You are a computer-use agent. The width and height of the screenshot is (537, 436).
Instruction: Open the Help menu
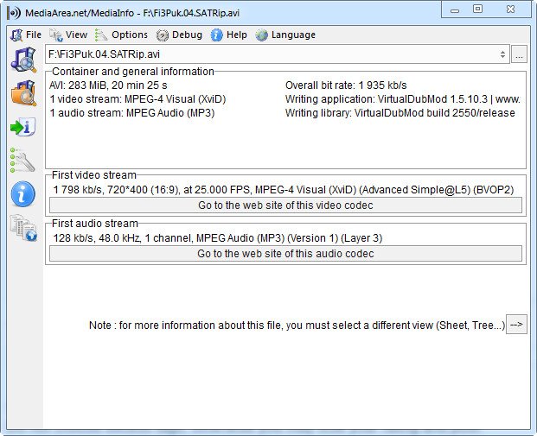pos(228,35)
